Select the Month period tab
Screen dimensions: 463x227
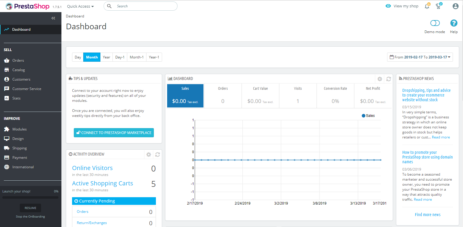(92, 57)
